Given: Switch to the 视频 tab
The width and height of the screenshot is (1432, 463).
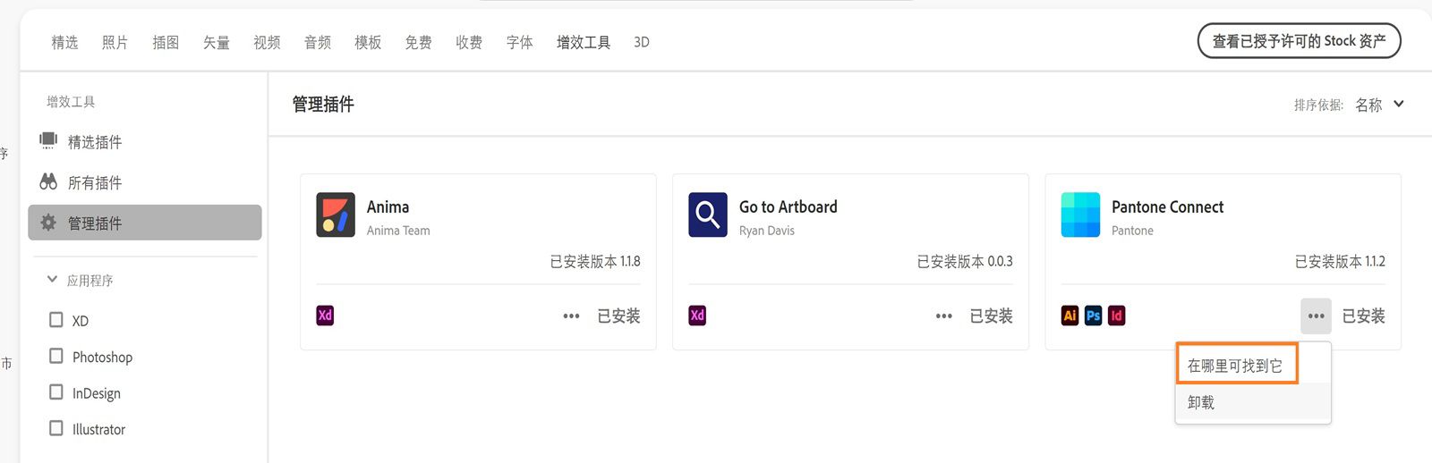Looking at the screenshot, I should point(267,42).
